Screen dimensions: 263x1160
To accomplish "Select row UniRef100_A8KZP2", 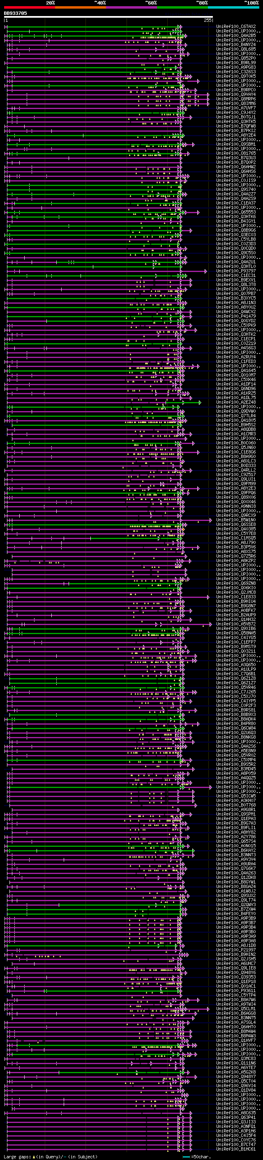I will (x=236, y=560).
